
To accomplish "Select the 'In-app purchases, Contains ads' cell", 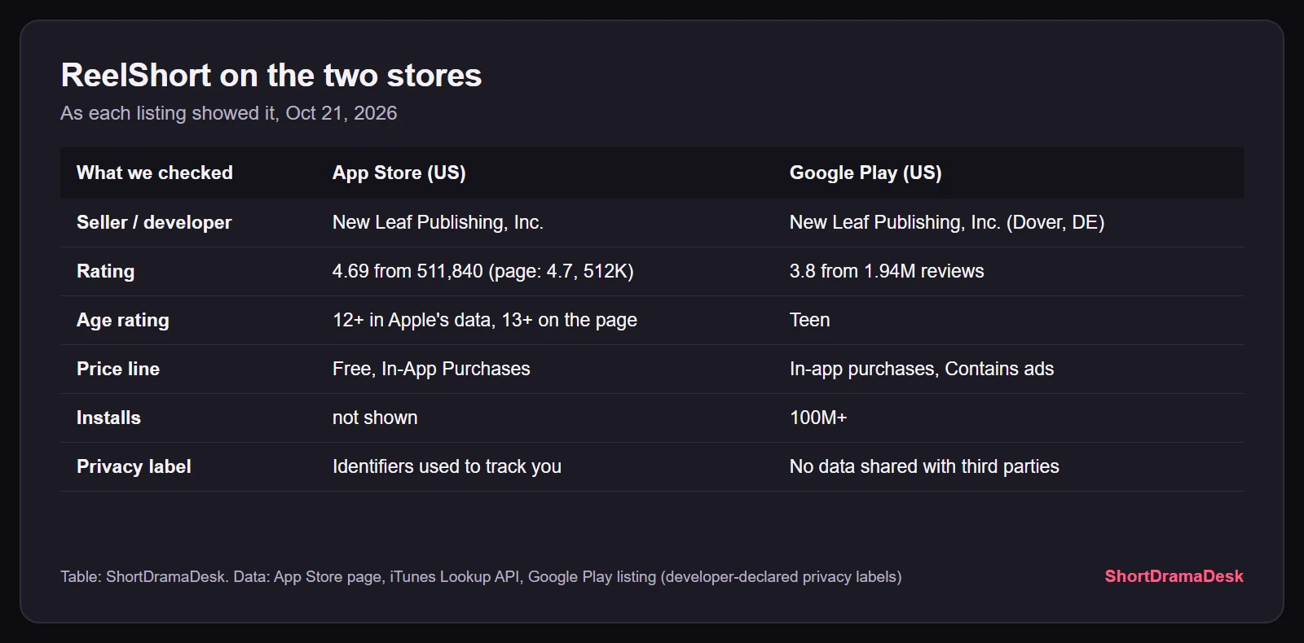I will (x=922, y=369).
